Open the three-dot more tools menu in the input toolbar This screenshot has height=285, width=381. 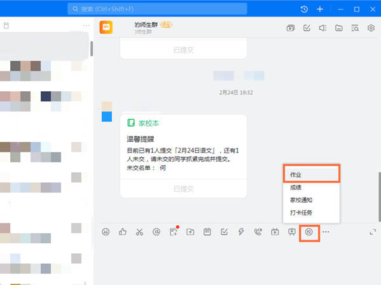point(326,232)
